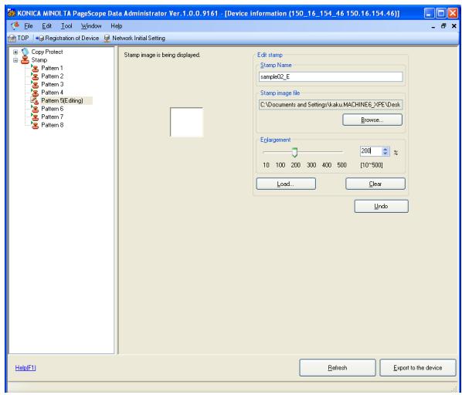Open the File menu
Screen dimensions: 462x395
pos(29,26)
